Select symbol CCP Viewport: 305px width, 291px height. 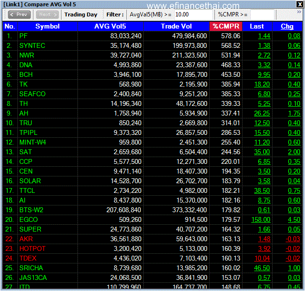tap(26, 162)
